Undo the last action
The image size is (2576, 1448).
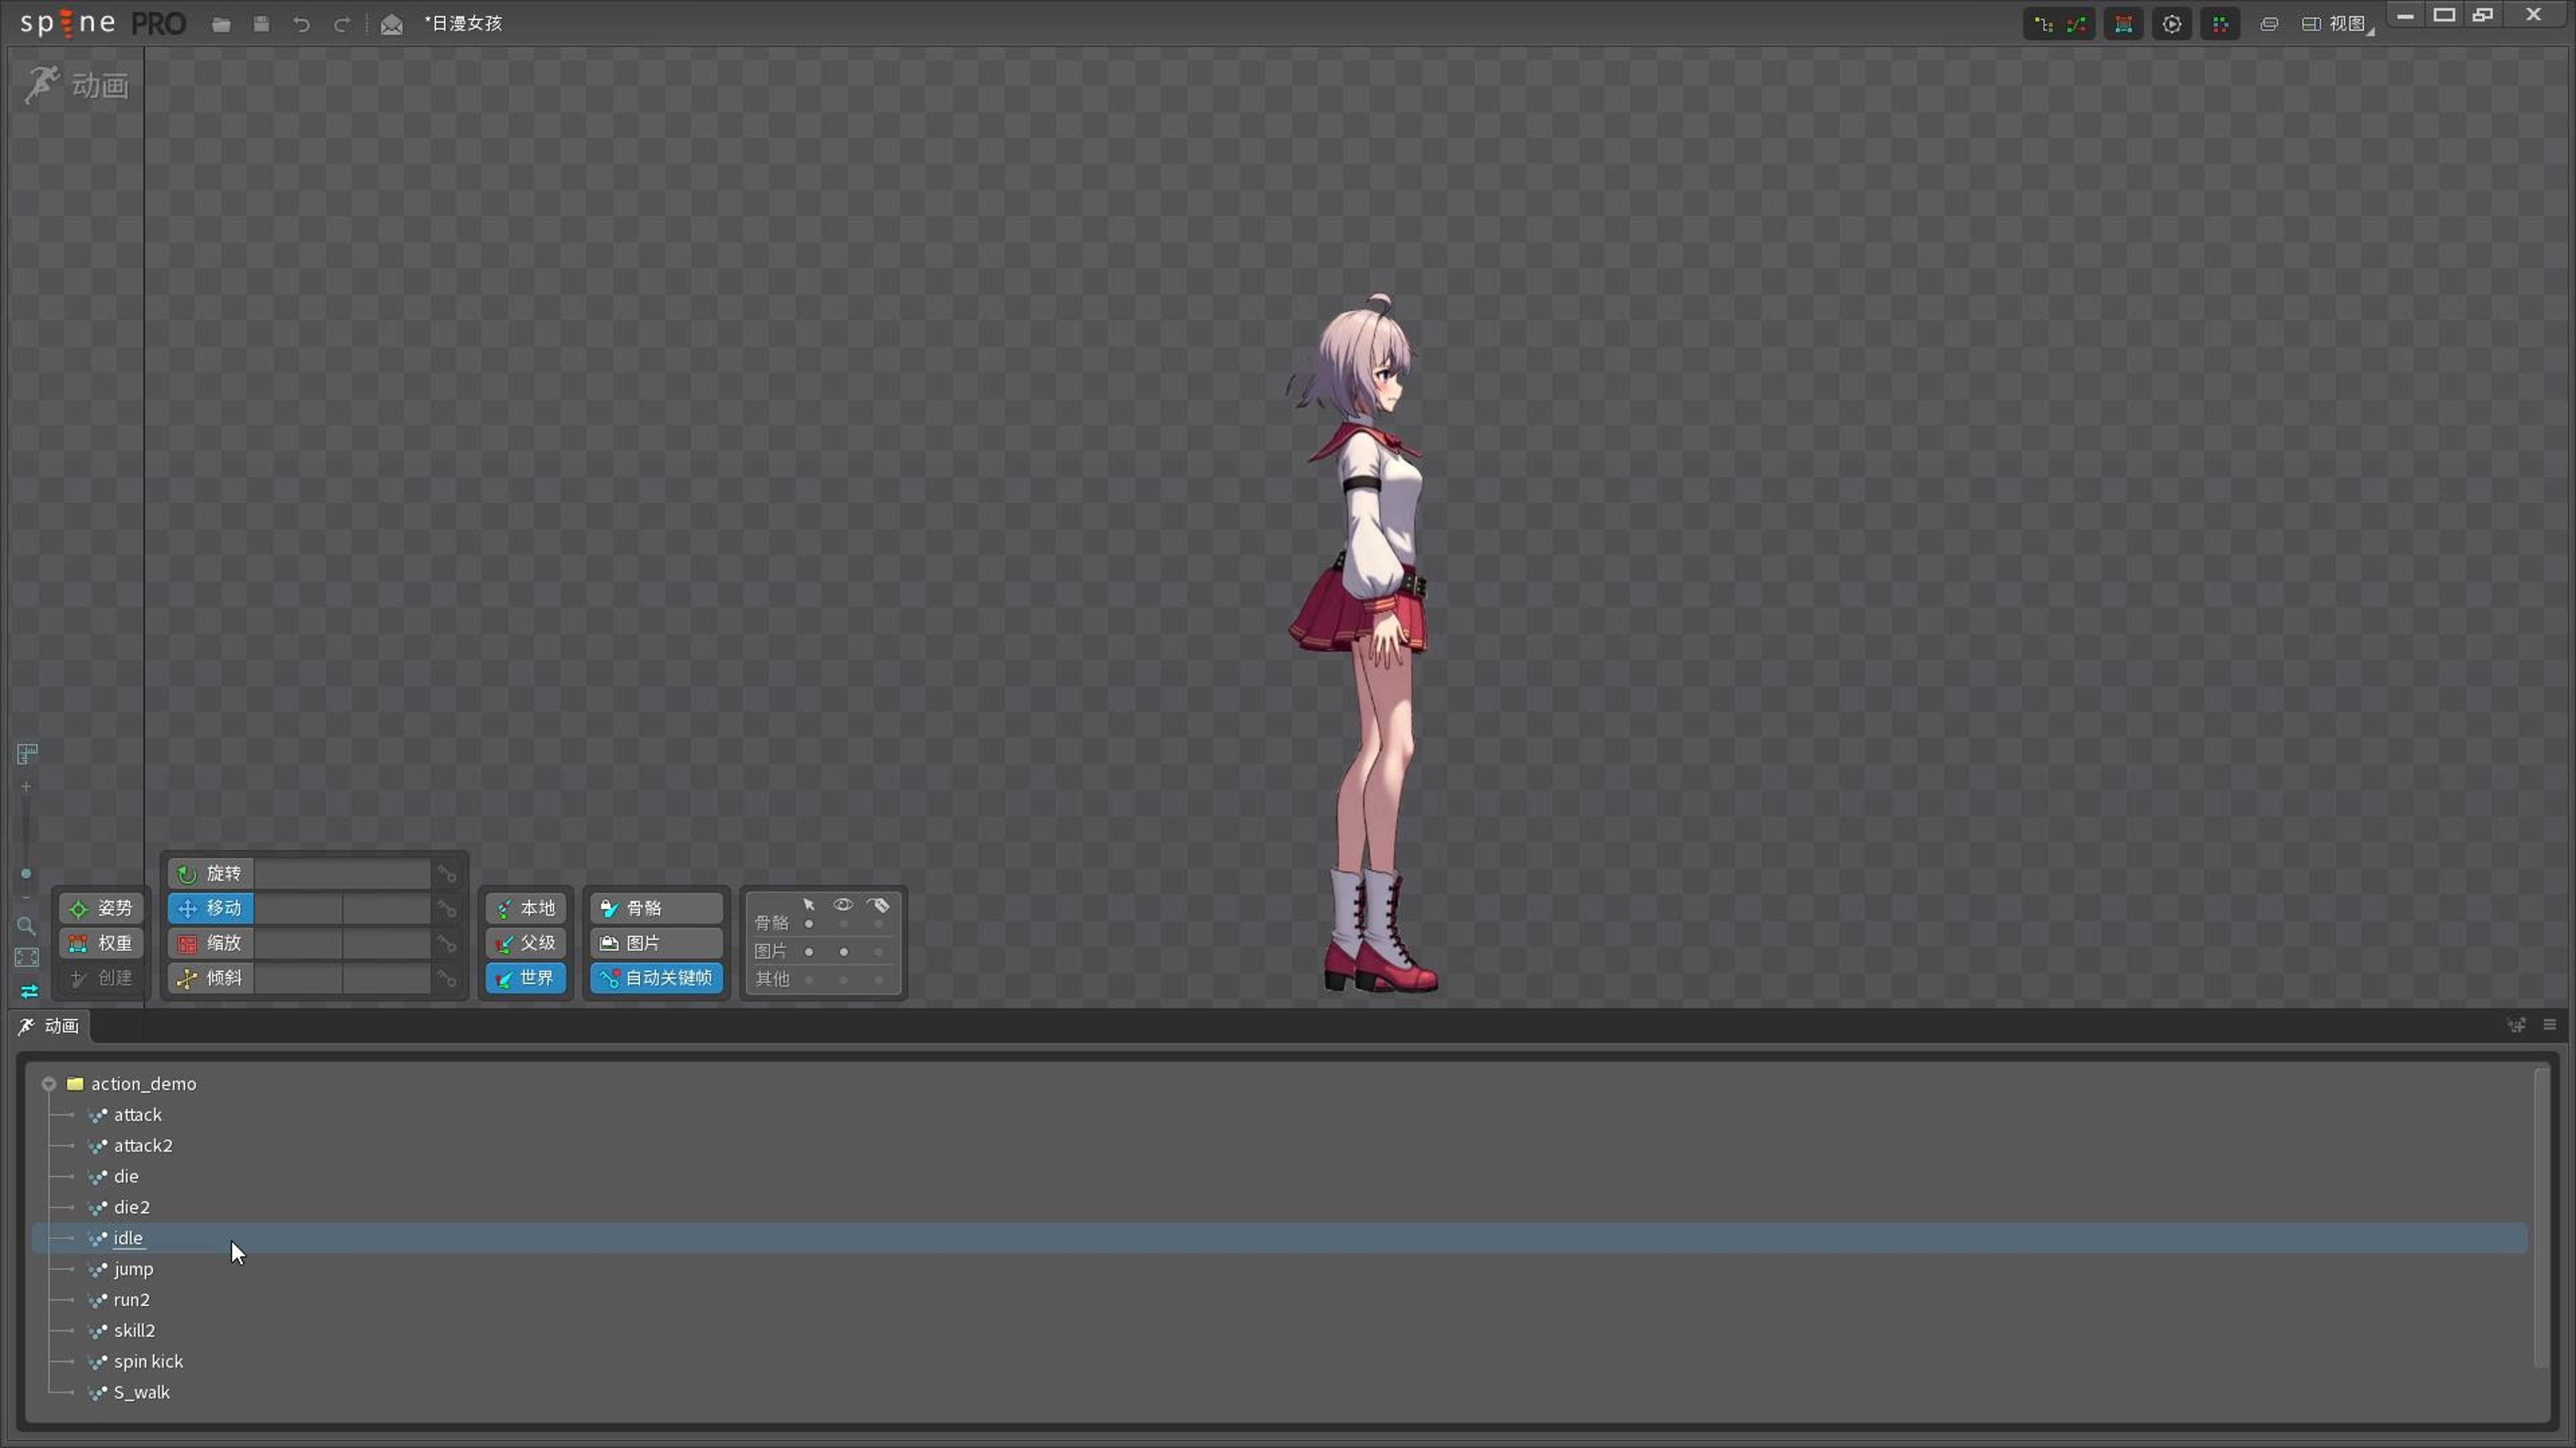302,24
